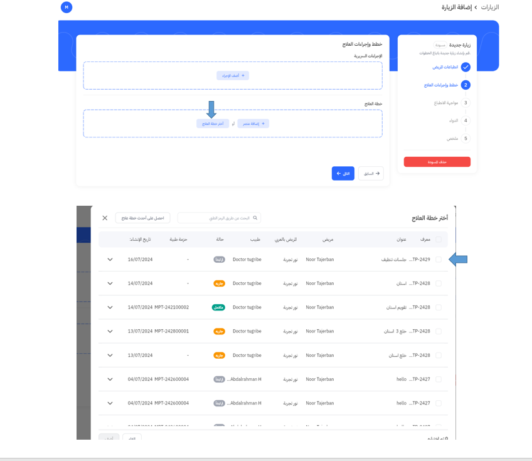Expand the row dated 16/07/2024
The height and width of the screenshot is (461, 532).
110,260
